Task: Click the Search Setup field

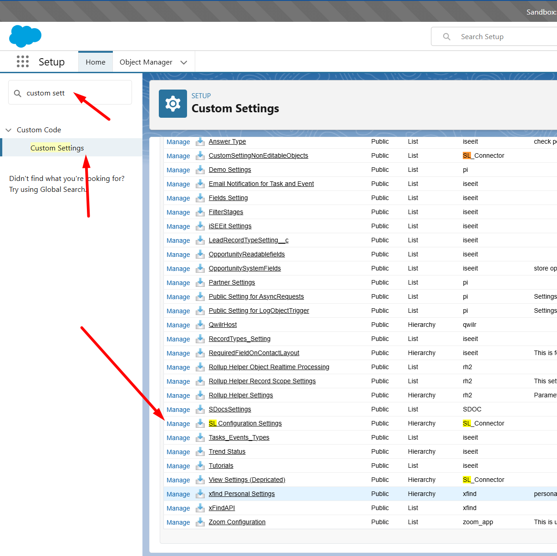Action: pyautogui.click(x=494, y=36)
